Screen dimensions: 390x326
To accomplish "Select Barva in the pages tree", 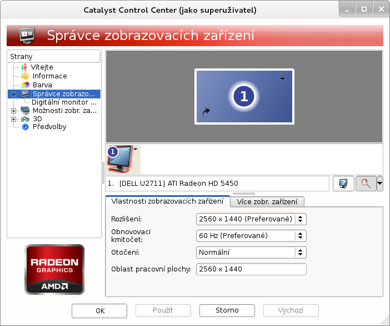I will click(x=42, y=85).
